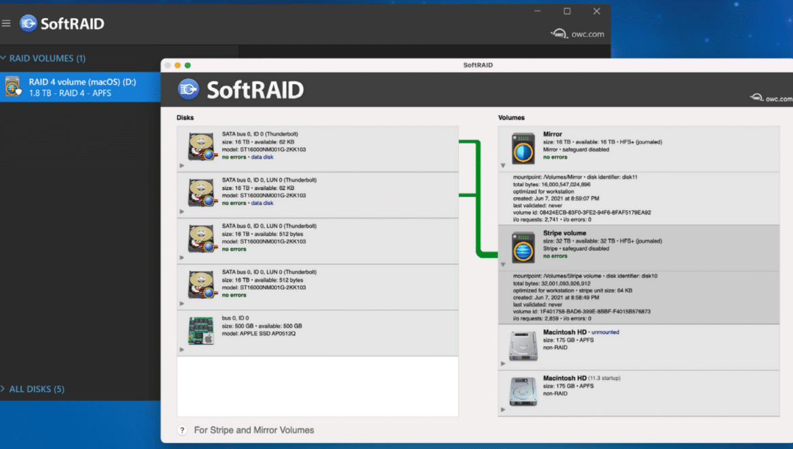Click the 'Disks' heading
The image size is (793, 449).
[x=185, y=118]
